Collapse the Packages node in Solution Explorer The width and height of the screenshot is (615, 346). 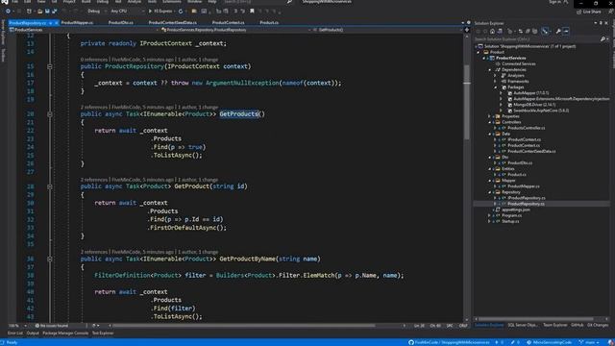496,87
